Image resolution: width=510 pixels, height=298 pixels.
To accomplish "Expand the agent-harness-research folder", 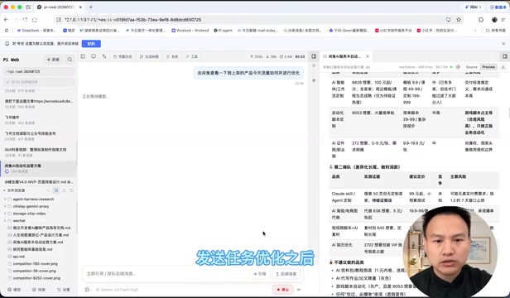I will (5, 199).
